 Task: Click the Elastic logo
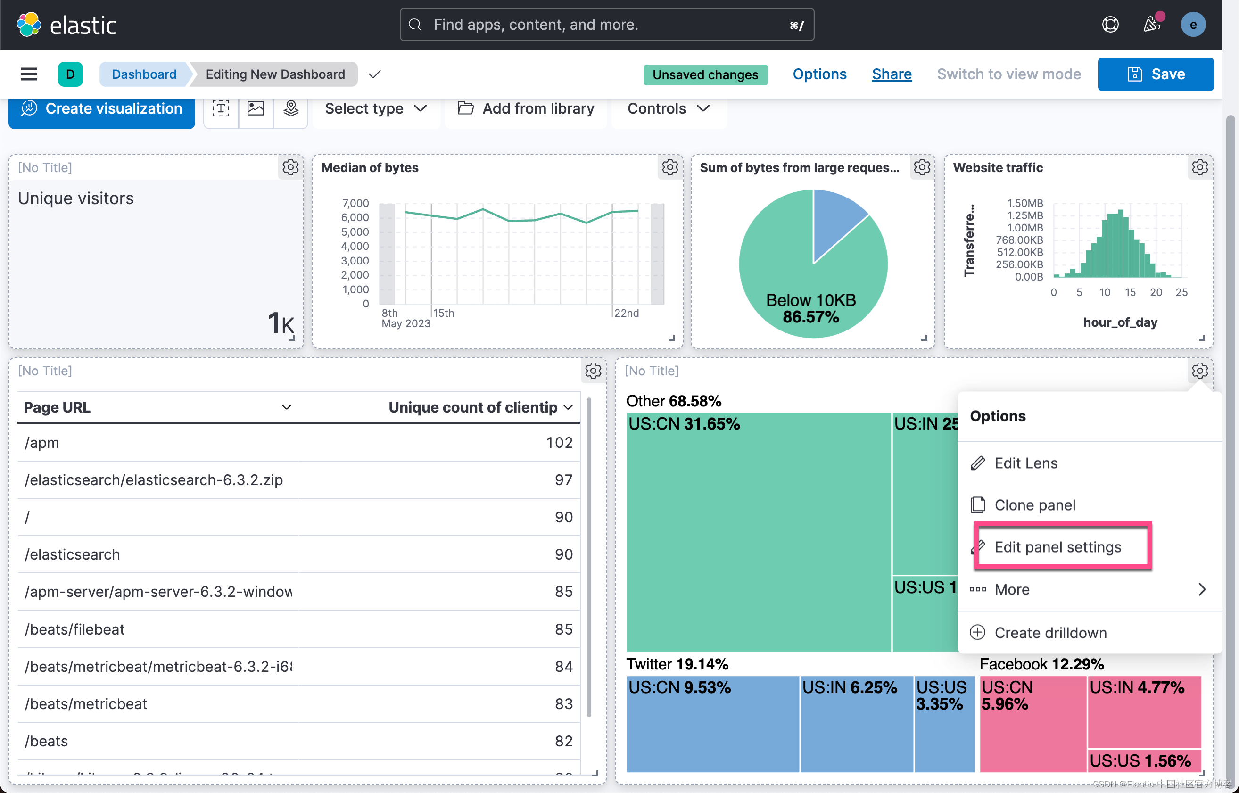66,25
